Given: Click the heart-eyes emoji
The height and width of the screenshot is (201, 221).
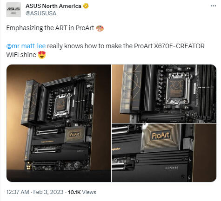Looking at the screenshot, I should click(42, 55).
